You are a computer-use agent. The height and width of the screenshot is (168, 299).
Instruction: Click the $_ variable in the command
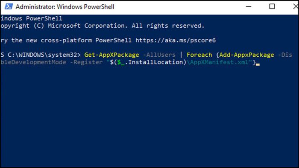coord(121,62)
